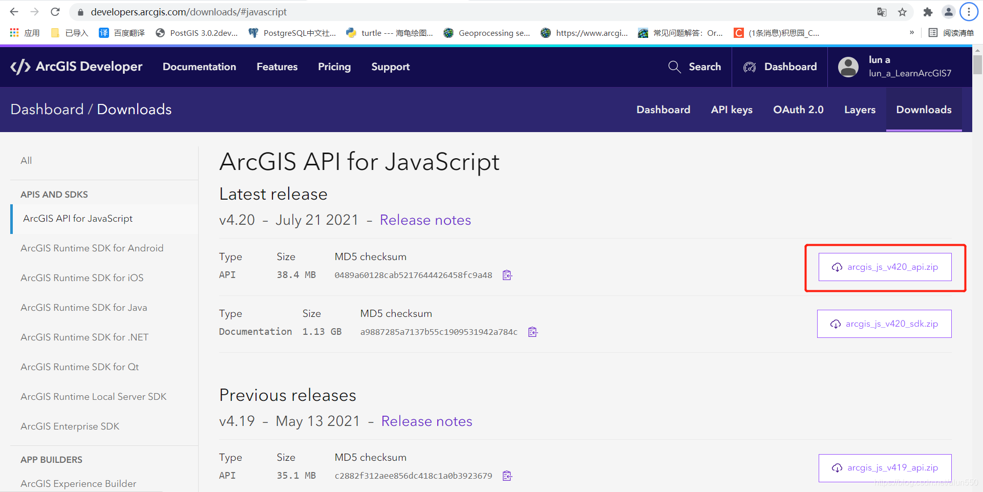Reload the page with refresh icon
The width and height of the screenshot is (983, 492).
pyautogui.click(x=55, y=11)
